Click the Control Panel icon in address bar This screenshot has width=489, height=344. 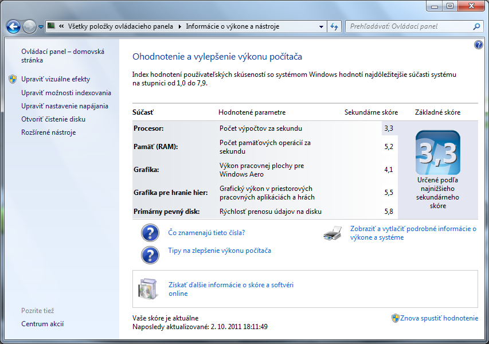coord(52,26)
